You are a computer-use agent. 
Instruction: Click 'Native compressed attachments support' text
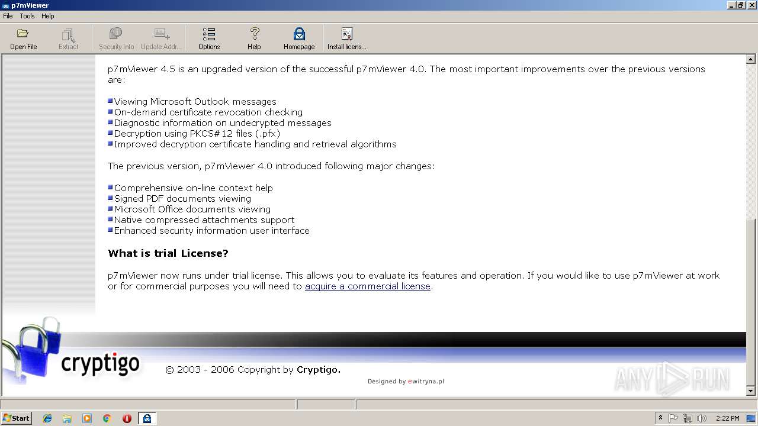point(204,220)
